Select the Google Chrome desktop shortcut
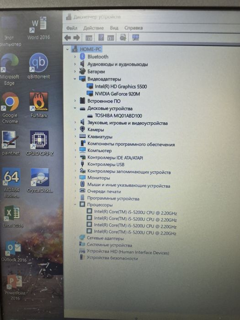 tap(10, 108)
